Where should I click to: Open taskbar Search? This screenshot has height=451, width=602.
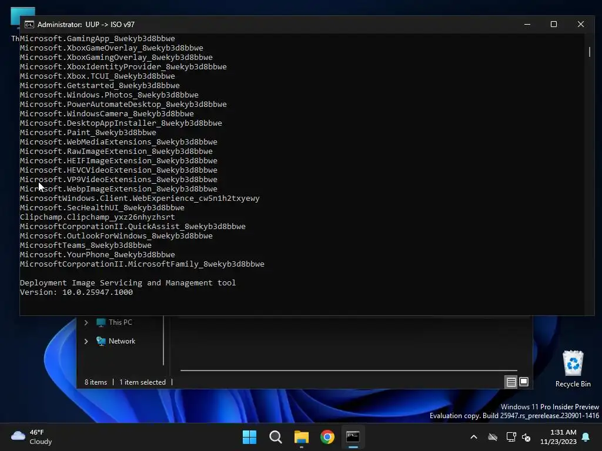(x=275, y=437)
